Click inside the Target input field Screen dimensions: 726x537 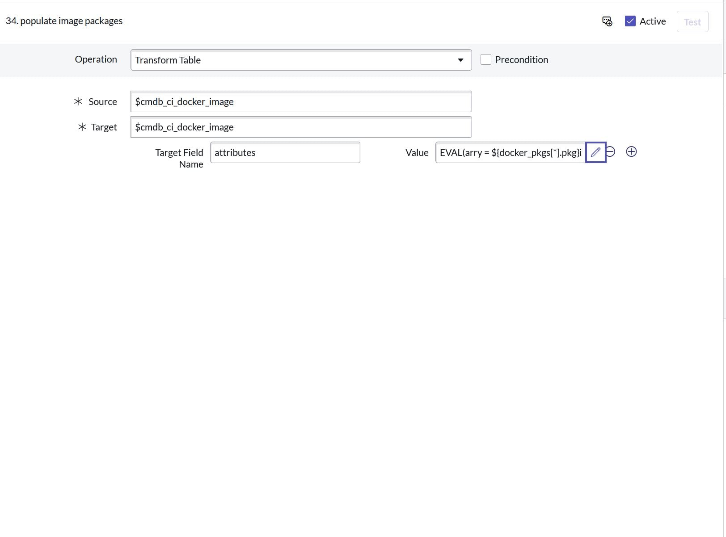(300, 127)
